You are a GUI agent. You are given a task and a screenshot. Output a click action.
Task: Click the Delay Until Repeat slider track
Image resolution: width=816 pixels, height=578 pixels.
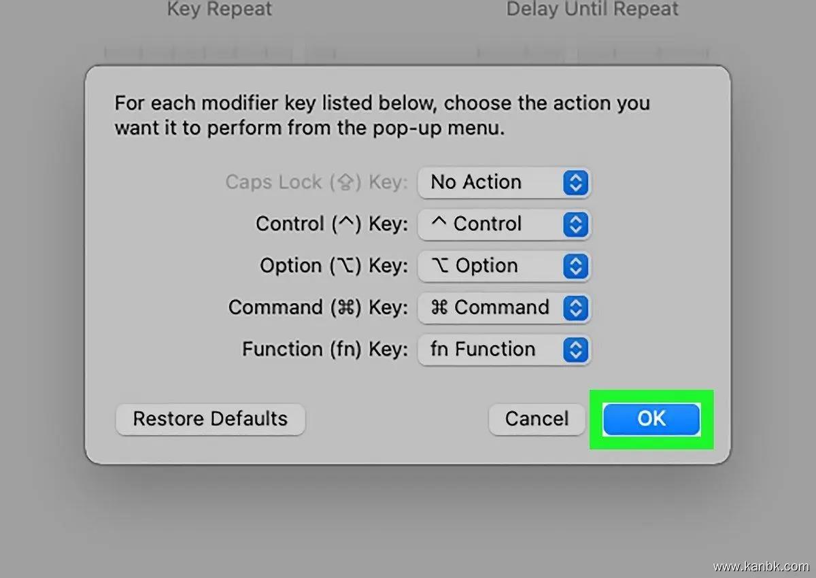tap(592, 52)
